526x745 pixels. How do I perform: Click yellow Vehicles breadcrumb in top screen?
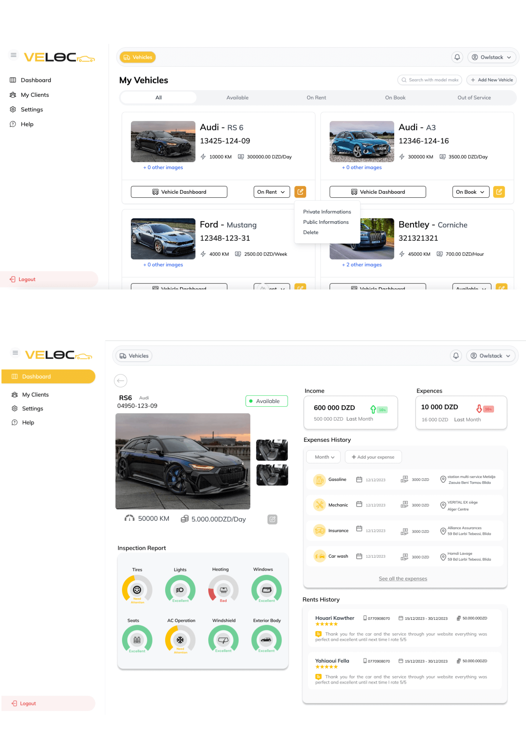pos(138,57)
